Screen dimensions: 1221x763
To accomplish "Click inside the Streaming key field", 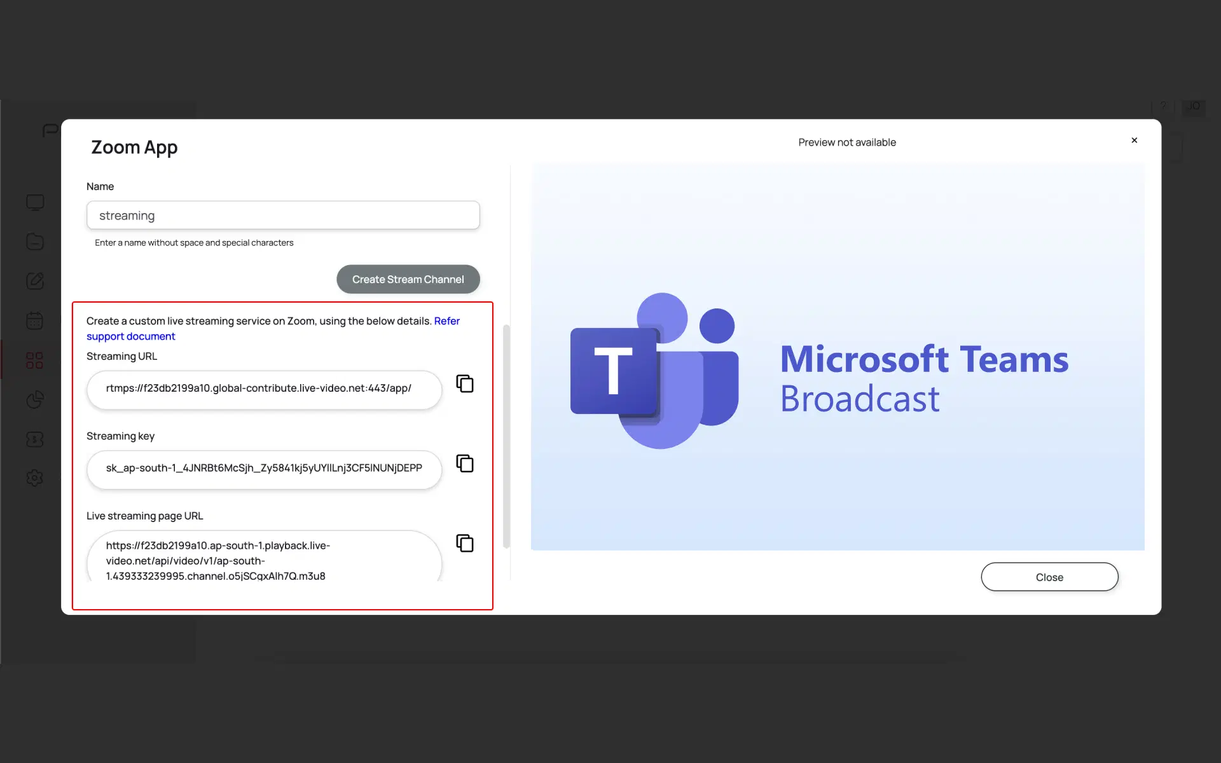I will (264, 469).
